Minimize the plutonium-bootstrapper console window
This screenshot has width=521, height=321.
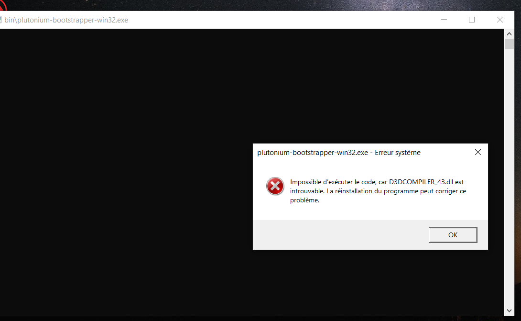(444, 20)
